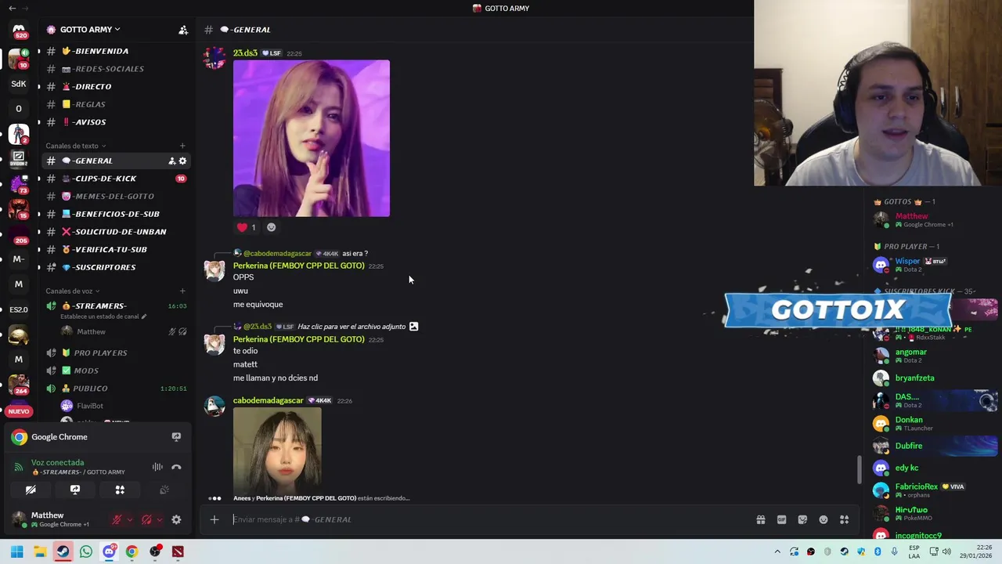Open the SdK server icon

point(19,84)
